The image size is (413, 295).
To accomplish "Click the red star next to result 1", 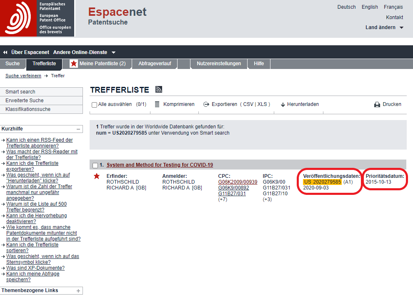I will click(97, 176).
